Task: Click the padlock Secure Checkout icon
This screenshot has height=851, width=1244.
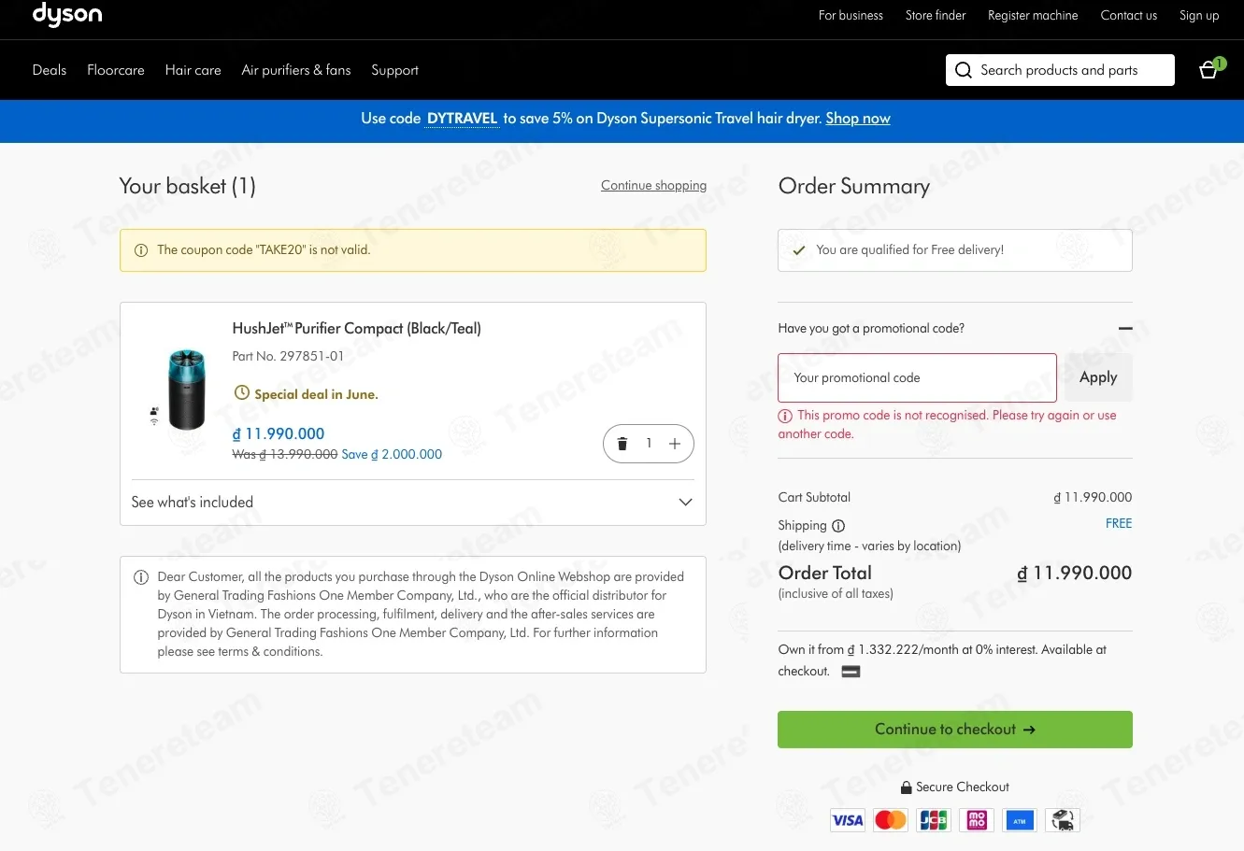Action: 906,787
